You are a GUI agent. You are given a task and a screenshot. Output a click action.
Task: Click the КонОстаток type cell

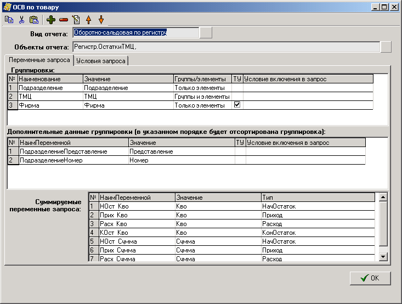(x=318, y=233)
